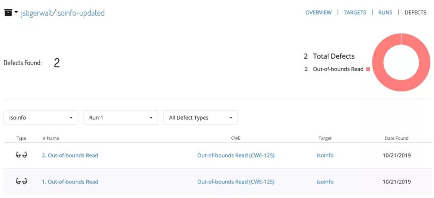Open the Targets tab
Screen dimensions: 434x198
pyautogui.click(x=354, y=12)
